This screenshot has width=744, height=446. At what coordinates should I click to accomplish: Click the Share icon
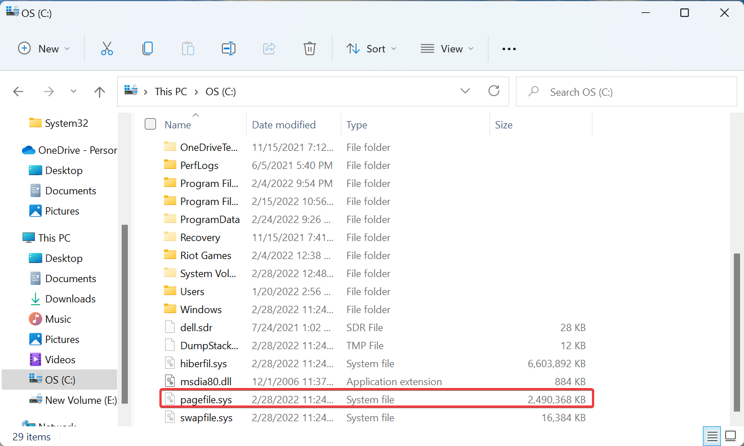point(269,48)
